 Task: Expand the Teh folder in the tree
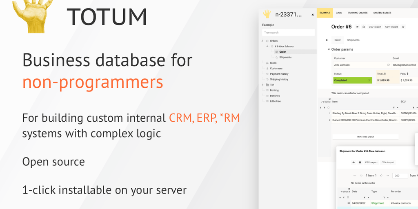click(x=263, y=85)
